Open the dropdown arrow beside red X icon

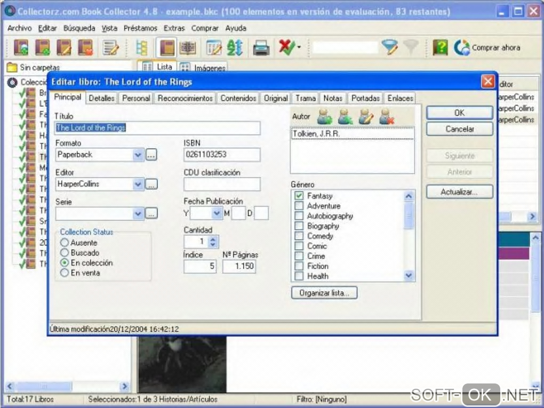[x=299, y=47]
